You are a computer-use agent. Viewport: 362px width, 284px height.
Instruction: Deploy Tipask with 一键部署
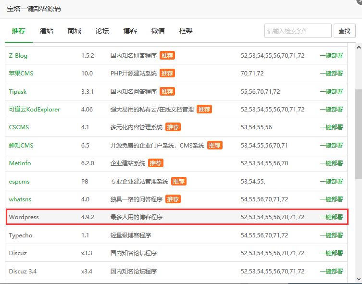pyautogui.click(x=331, y=92)
